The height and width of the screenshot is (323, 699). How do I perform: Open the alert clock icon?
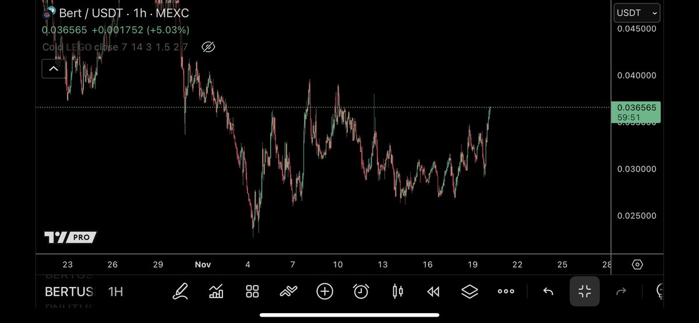coord(361,291)
